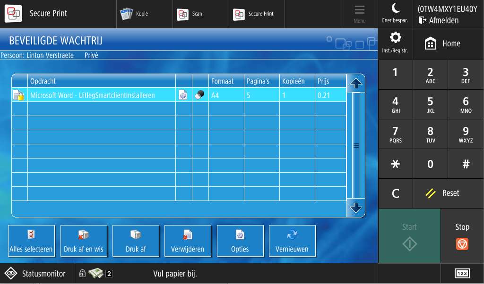Viewport: 484px width, 284px height.
Task: Tap keypad digit 5 JKL
Action: coord(430,104)
